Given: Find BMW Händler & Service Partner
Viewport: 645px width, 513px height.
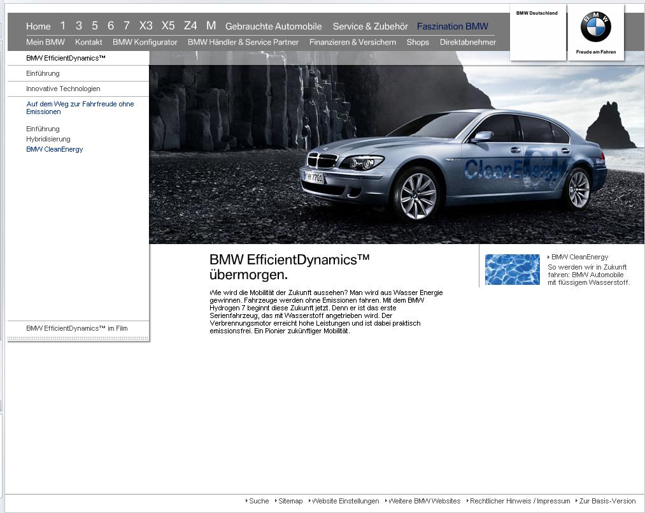Looking at the screenshot, I should 243,42.
